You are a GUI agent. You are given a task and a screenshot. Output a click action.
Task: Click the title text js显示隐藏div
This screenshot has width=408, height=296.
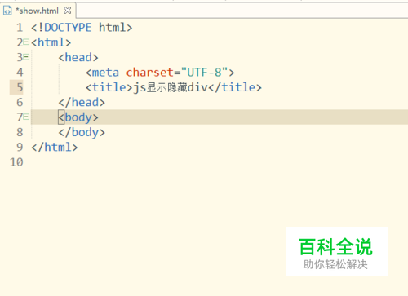point(171,87)
